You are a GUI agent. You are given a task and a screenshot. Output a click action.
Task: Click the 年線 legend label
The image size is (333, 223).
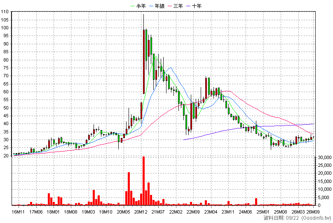160,6
